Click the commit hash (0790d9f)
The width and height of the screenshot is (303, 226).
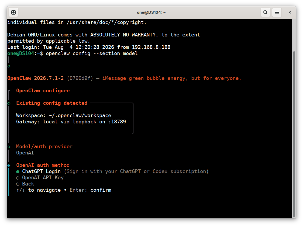(x=80, y=78)
